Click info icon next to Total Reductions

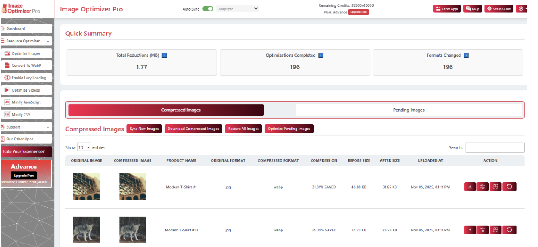164,55
